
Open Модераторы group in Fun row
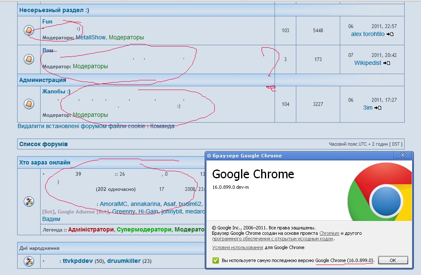click(x=126, y=37)
